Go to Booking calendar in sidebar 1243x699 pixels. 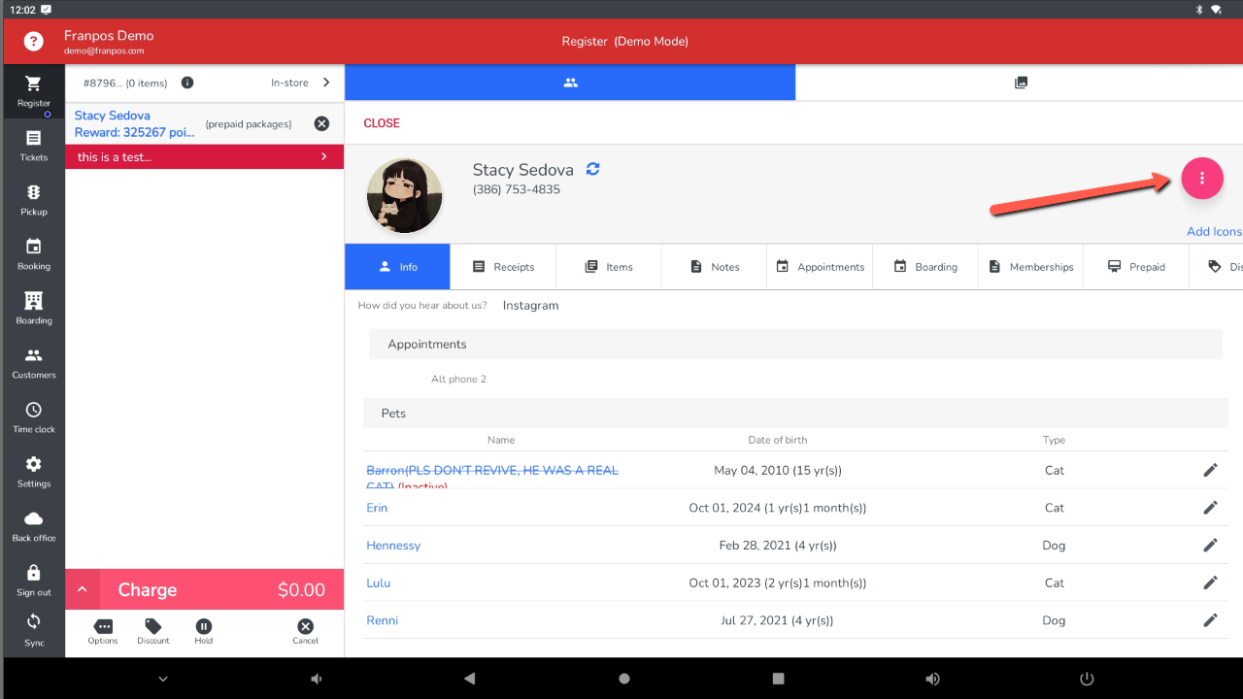[x=34, y=254]
